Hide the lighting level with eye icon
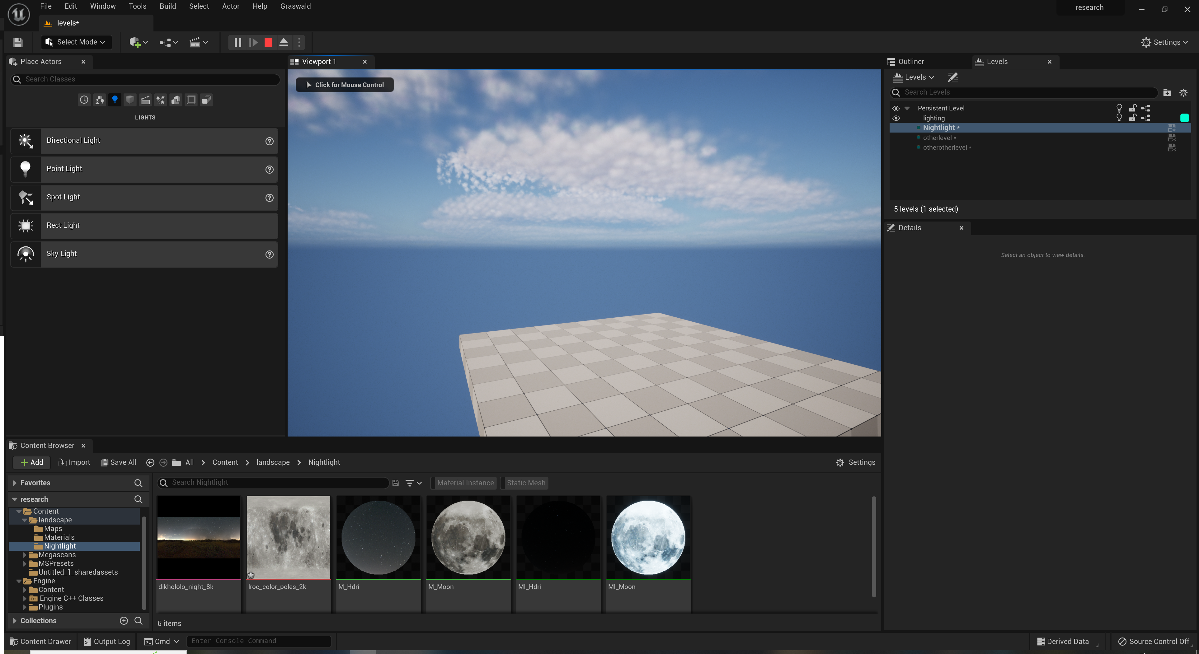The height and width of the screenshot is (654, 1199). click(x=896, y=118)
